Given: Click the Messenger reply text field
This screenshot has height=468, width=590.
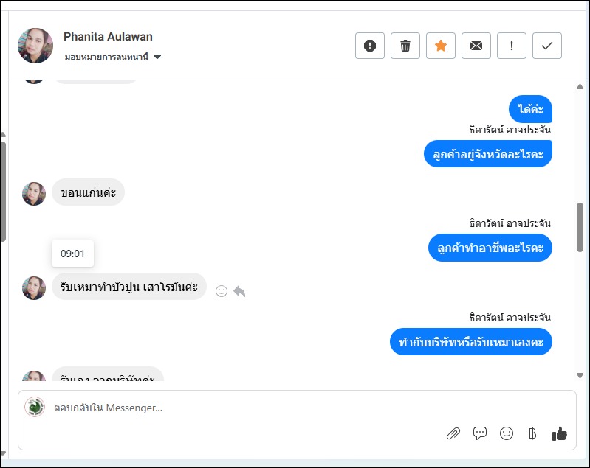Looking at the screenshot, I should [x=295, y=408].
